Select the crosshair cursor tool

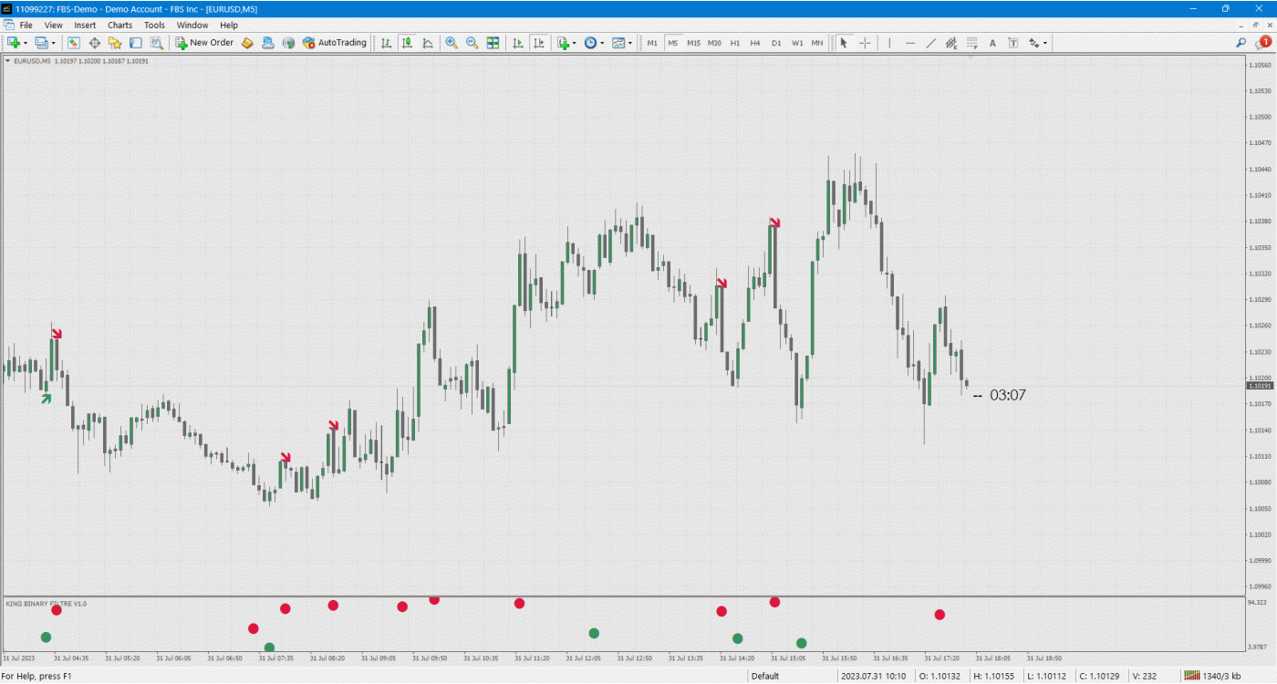(x=865, y=43)
